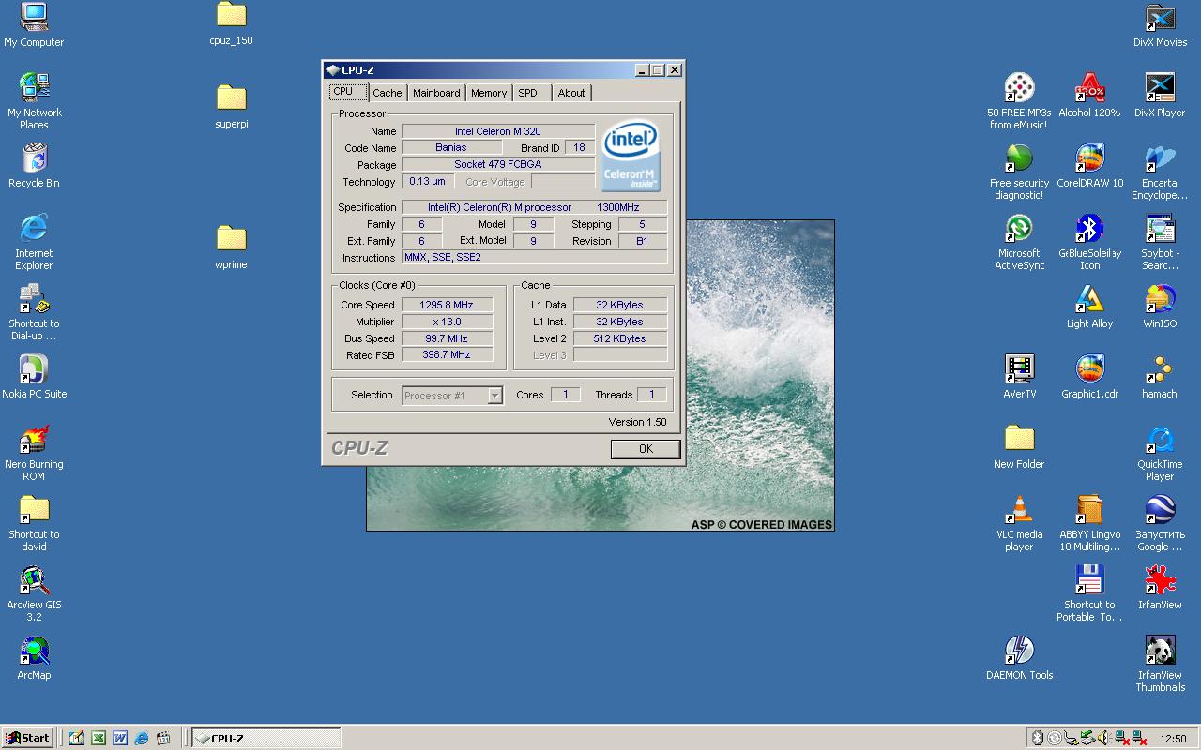Image resolution: width=1201 pixels, height=750 pixels.
Task: Click the OK button in CPU-Z
Action: [646, 449]
